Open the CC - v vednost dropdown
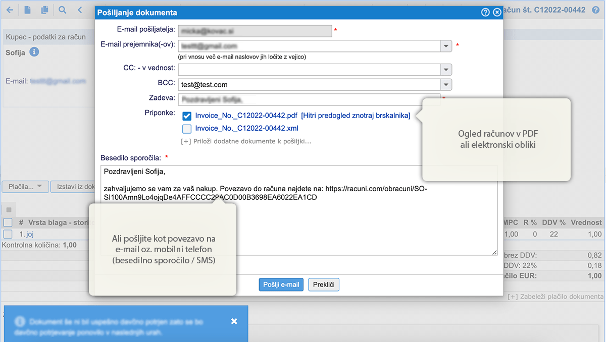 point(446,70)
